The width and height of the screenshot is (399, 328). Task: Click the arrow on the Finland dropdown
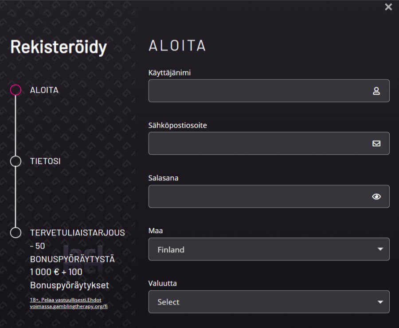point(380,249)
